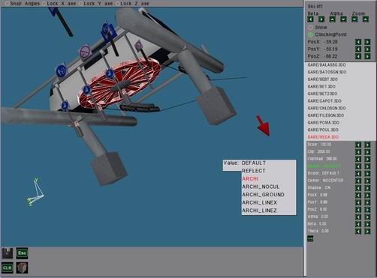Choose ARCHI_LINEZ in the Value list
This screenshot has height=278, width=377.
pyautogui.click(x=259, y=211)
